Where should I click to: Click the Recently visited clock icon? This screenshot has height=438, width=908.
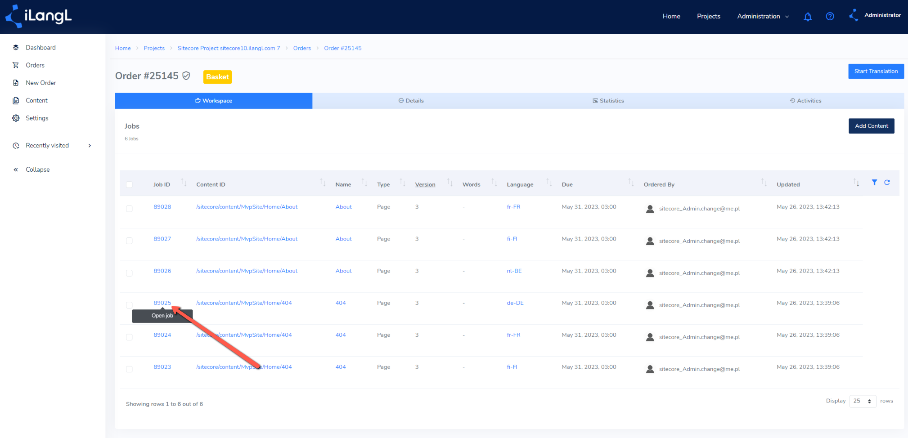pyautogui.click(x=16, y=146)
